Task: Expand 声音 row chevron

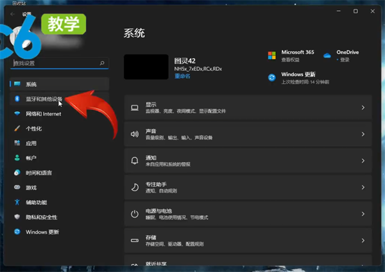Action: [363, 134]
